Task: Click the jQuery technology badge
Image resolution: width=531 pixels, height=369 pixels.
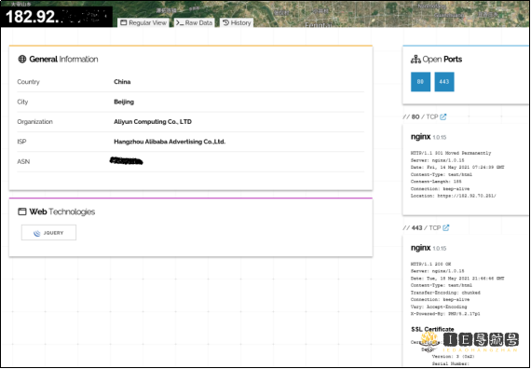Action: tap(48, 233)
